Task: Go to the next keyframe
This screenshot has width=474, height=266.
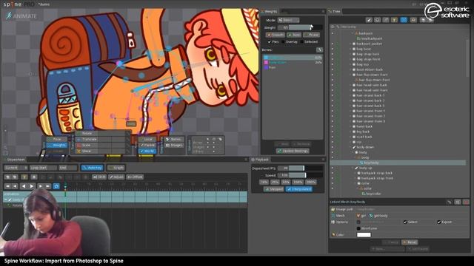Action: pyautogui.click(x=40, y=186)
